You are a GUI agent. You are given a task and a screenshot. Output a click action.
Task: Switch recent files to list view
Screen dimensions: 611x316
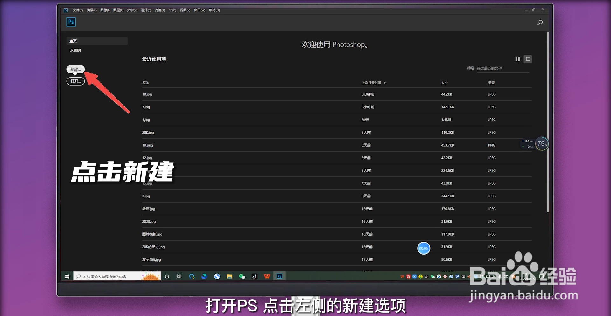click(528, 59)
